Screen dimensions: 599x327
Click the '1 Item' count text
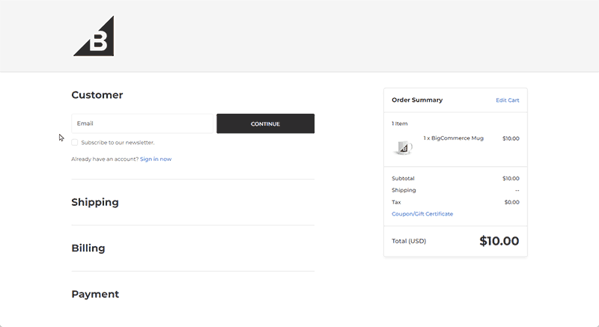pyautogui.click(x=400, y=123)
